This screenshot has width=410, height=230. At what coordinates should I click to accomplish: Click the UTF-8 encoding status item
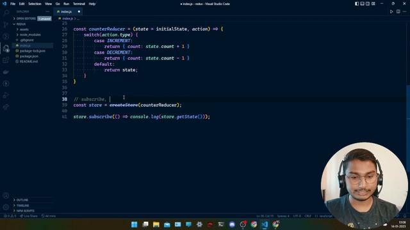297,216
